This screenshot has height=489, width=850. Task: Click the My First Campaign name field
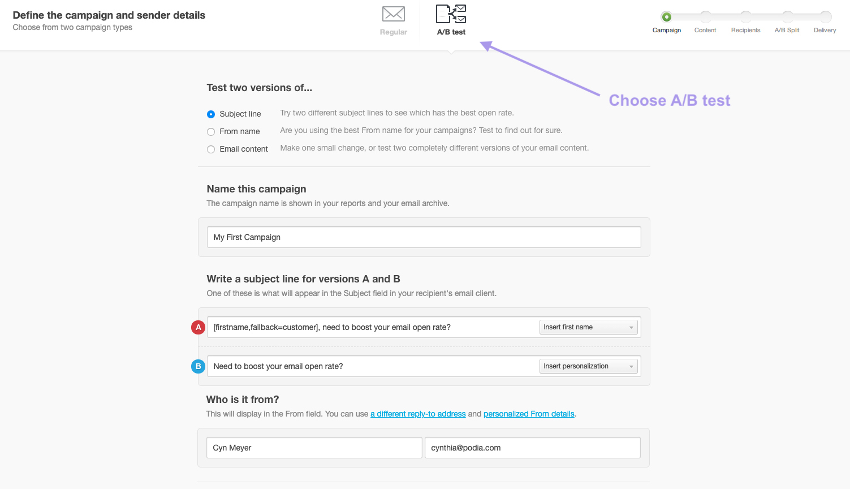coord(424,237)
